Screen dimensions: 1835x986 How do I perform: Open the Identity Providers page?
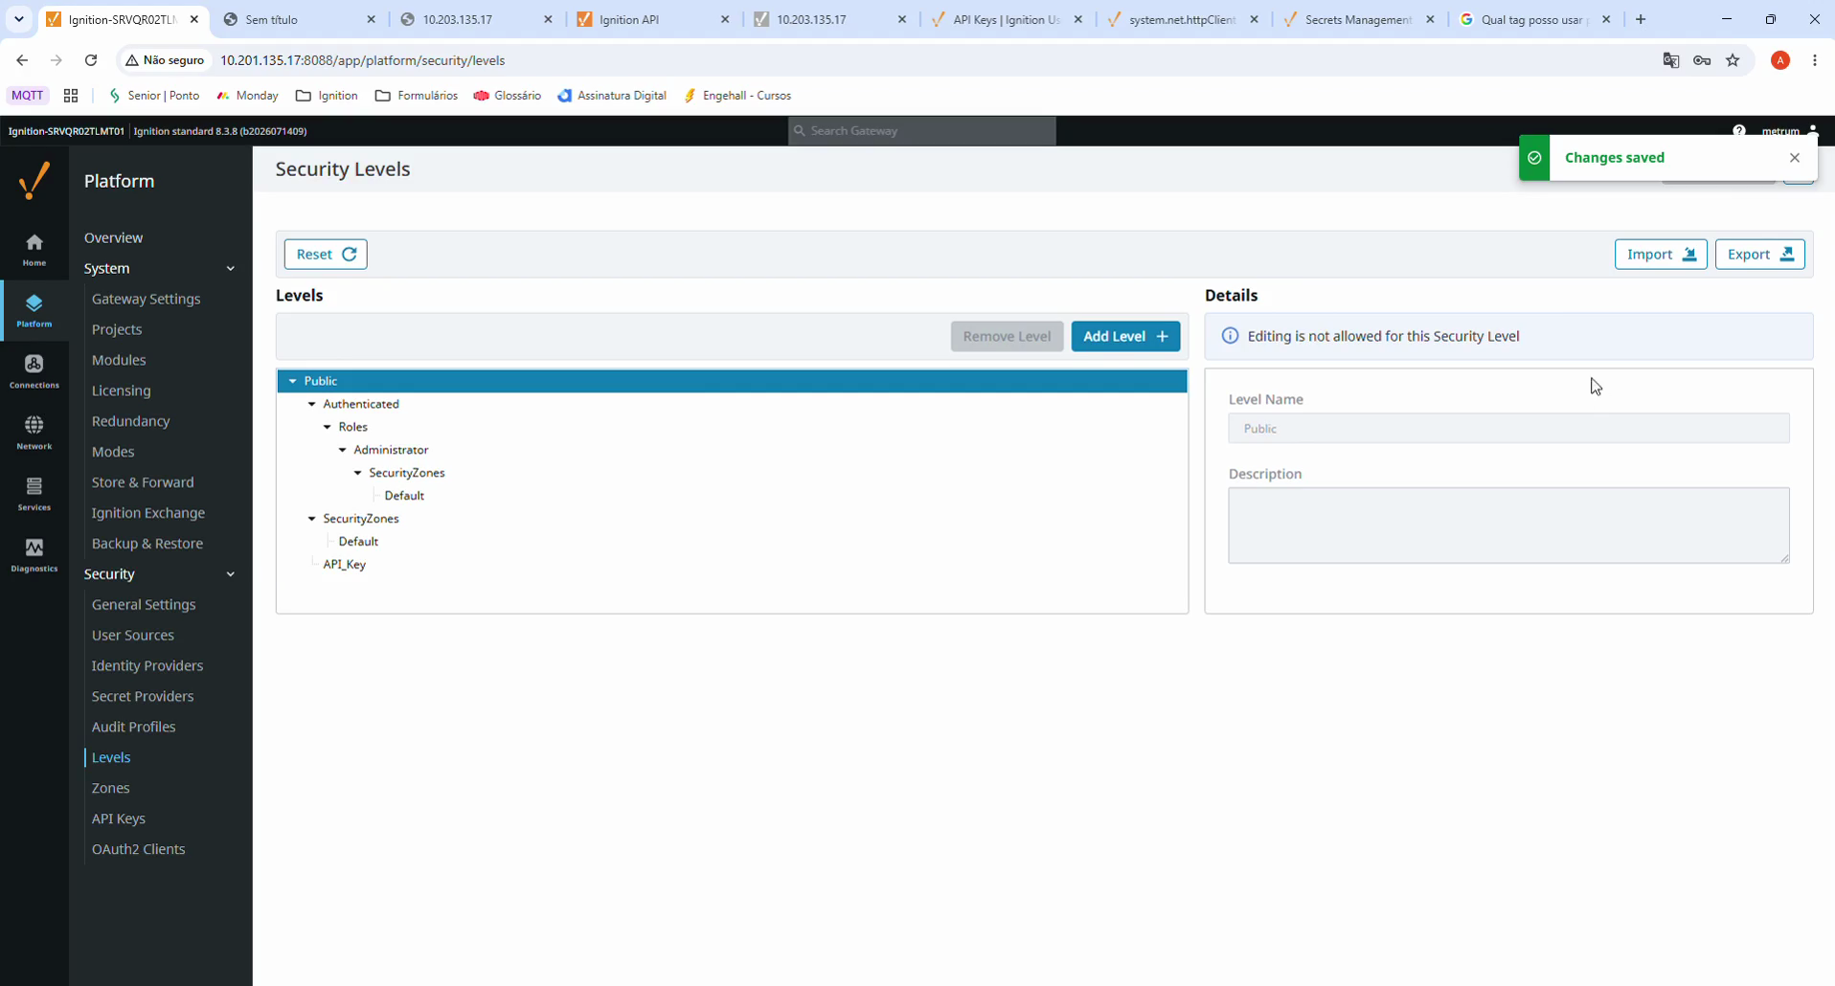[147, 666]
